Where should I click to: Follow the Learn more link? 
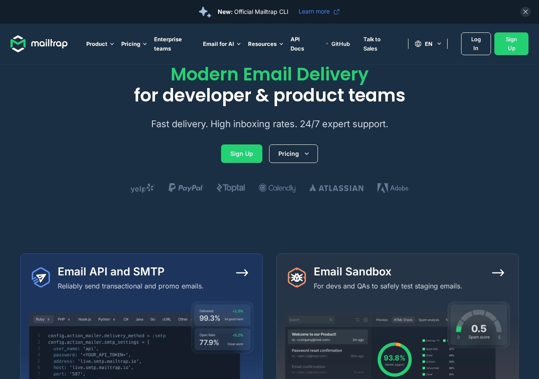(314, 11)
